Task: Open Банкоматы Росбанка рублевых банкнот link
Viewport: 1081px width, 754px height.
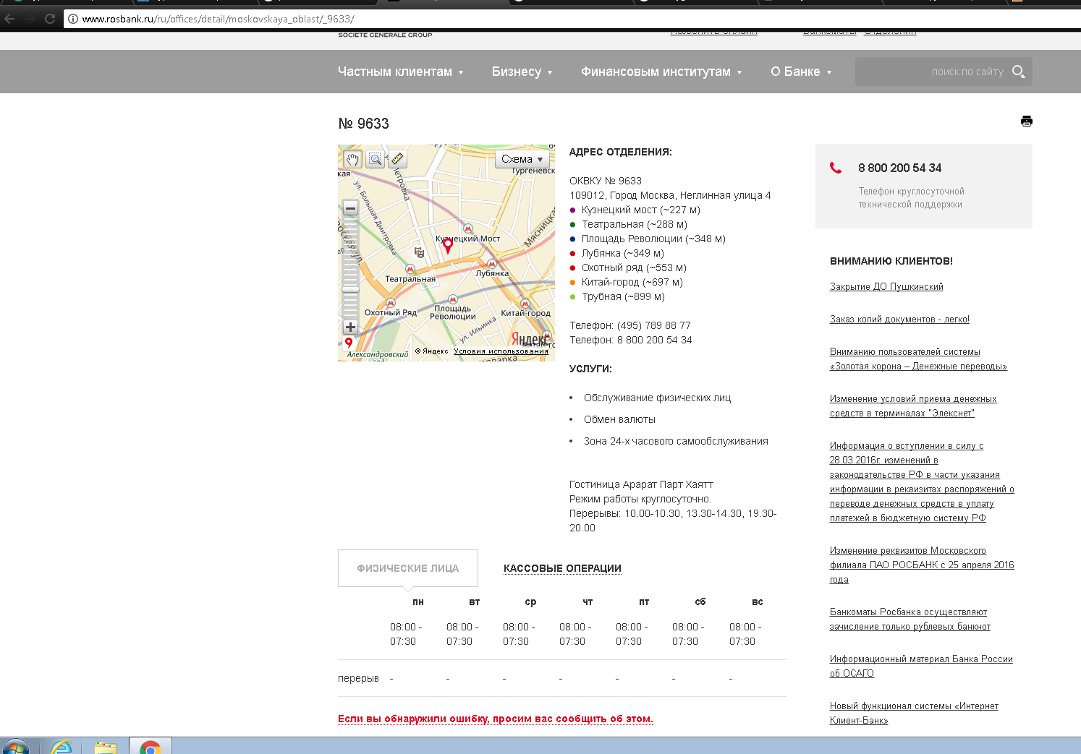Action: [910, 620]
